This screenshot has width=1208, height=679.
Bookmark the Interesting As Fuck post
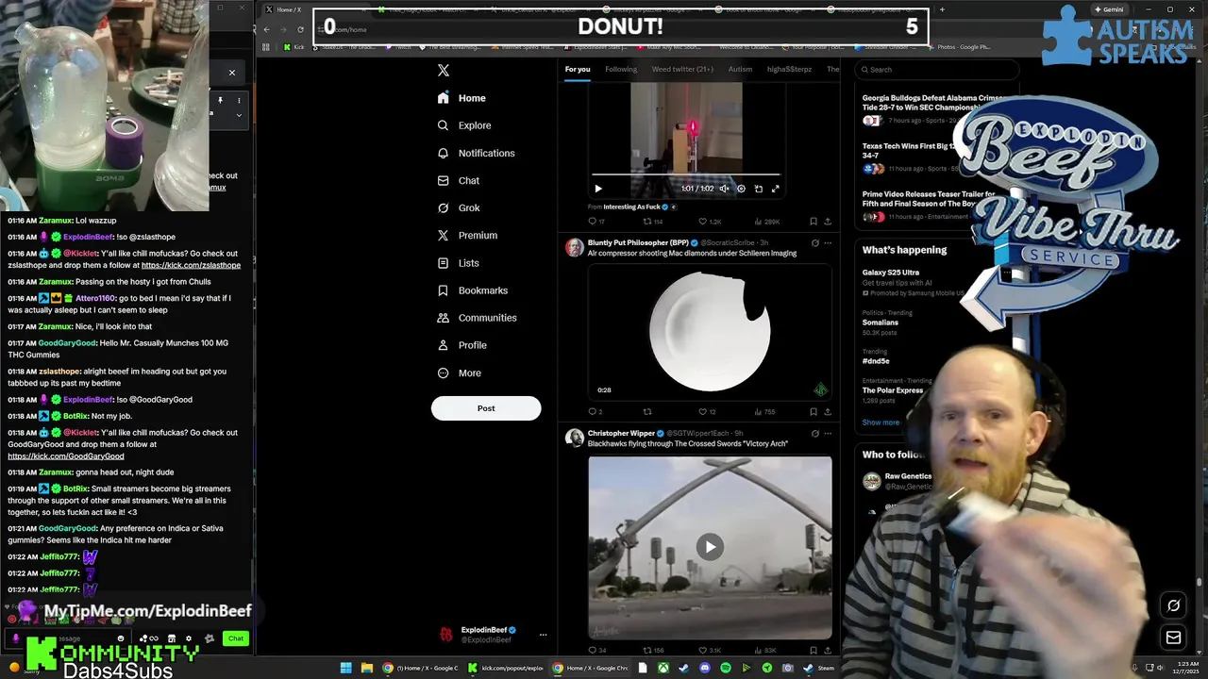point(813,222)
